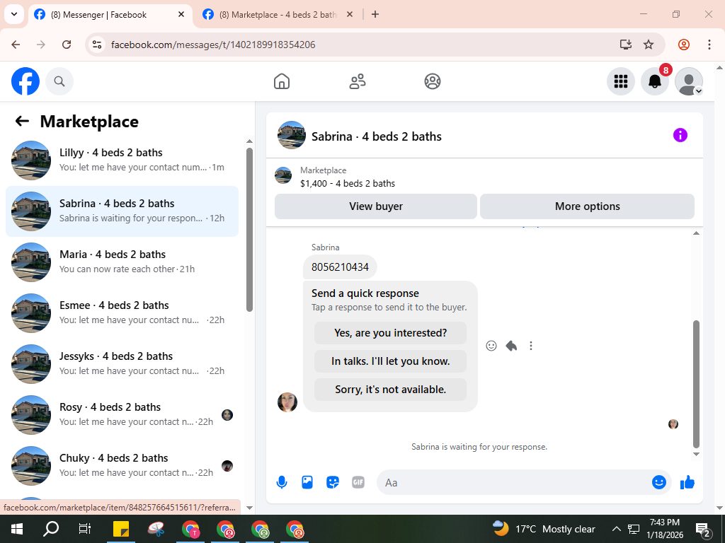
Task: Attach a photo with the image icon
Action: point(307,482)
